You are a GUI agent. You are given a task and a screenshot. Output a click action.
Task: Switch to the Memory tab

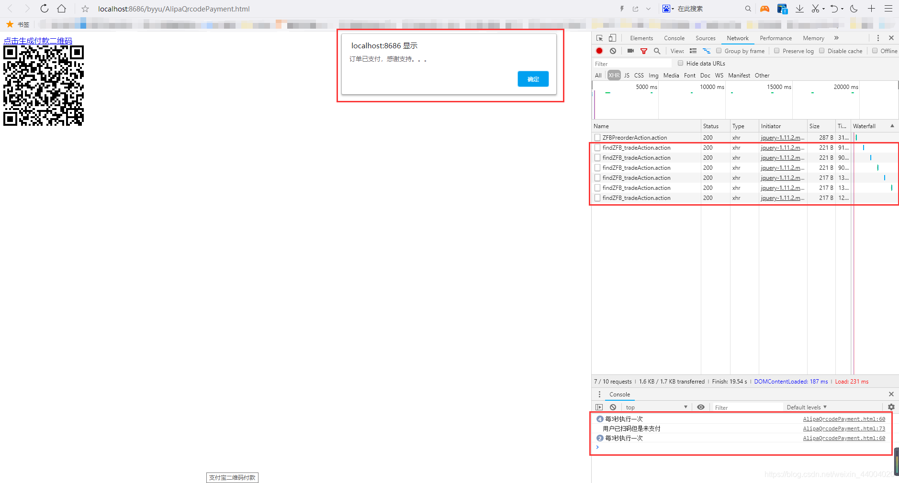pos(813,38)
